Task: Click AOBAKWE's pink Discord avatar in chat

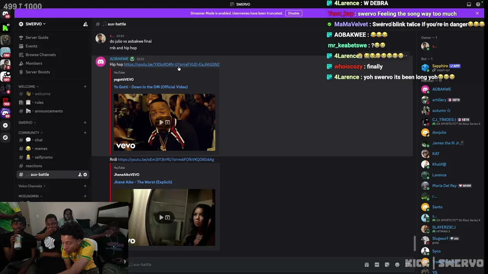Action: (x=101, y=62)
